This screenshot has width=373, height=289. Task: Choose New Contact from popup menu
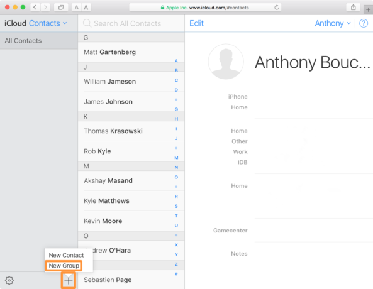[66, 255]
